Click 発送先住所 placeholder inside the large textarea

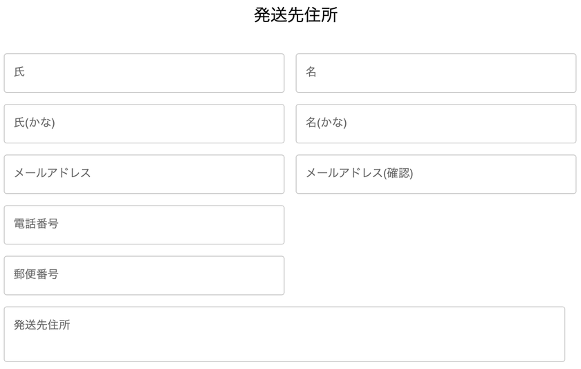coord(42,325)
